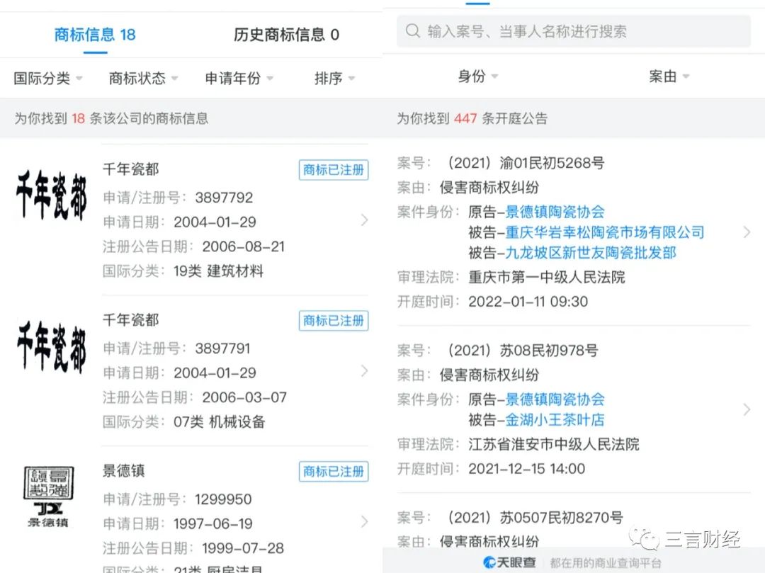
Task: Open the 身份 filter dropdown
Action: pos(477,76)
